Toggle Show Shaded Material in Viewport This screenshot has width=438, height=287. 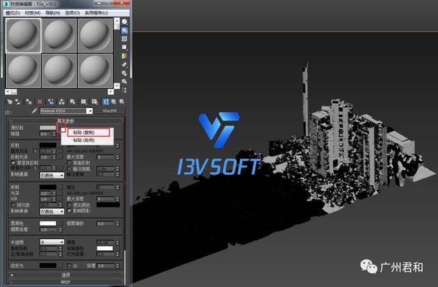[94, 102]
